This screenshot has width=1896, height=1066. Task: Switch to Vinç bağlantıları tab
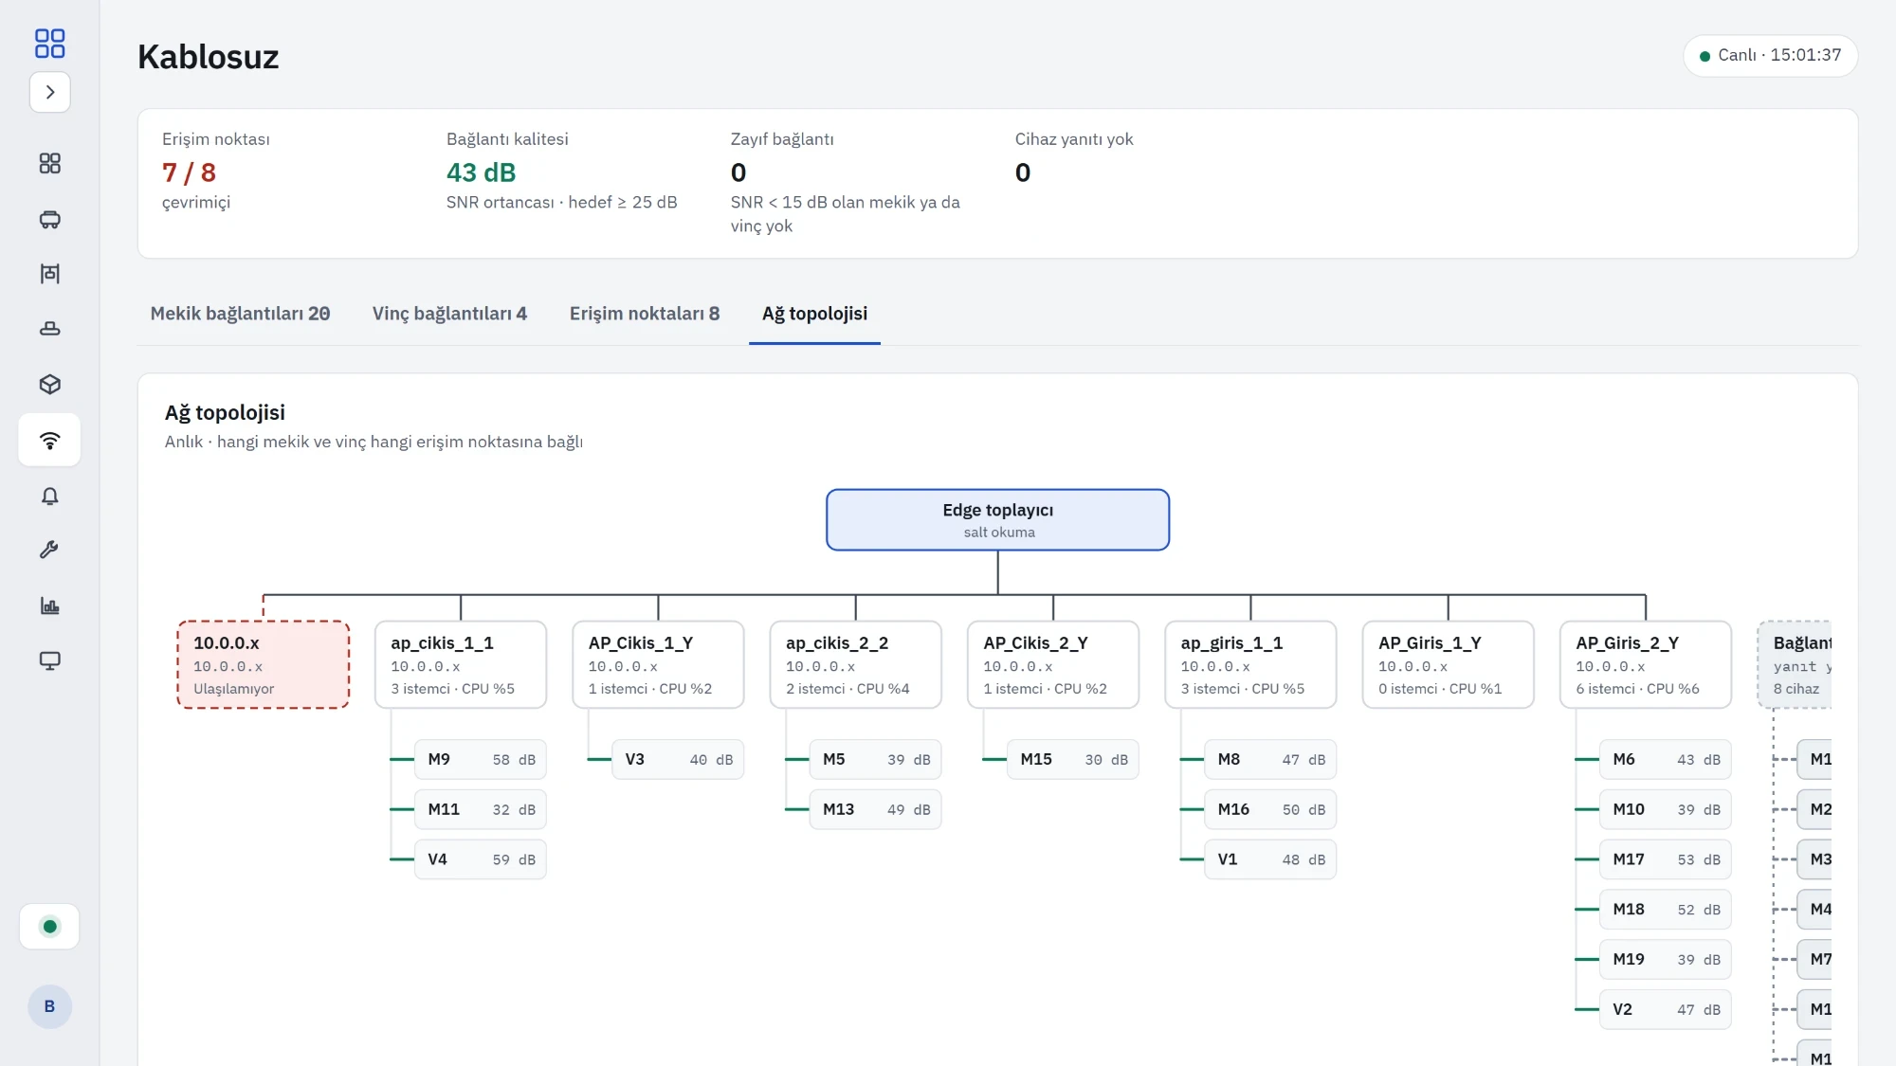point(449,314)
